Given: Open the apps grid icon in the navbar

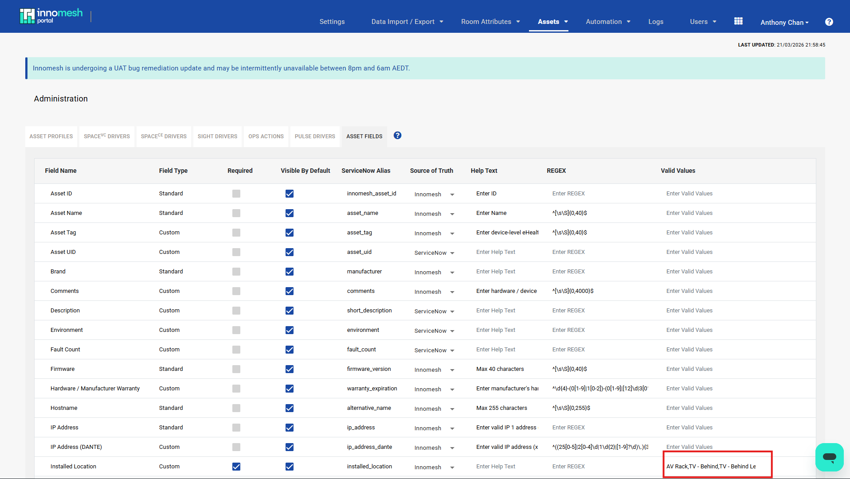Looking at the screenshot, I should 738,20.
